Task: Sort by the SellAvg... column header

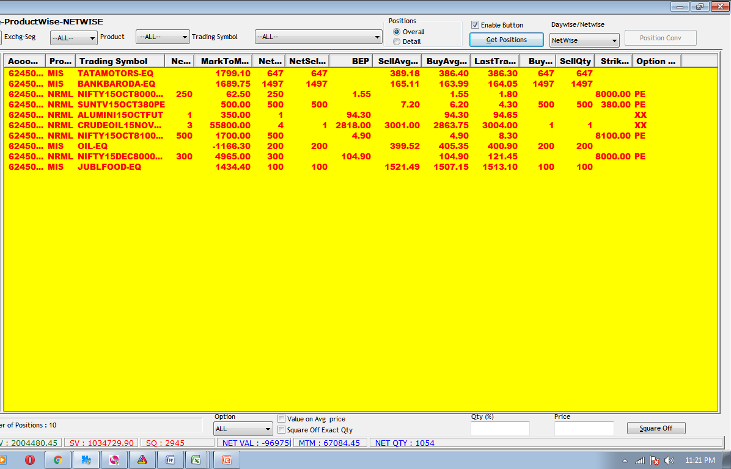Action: pyautogui.click(x=397, y=61)
